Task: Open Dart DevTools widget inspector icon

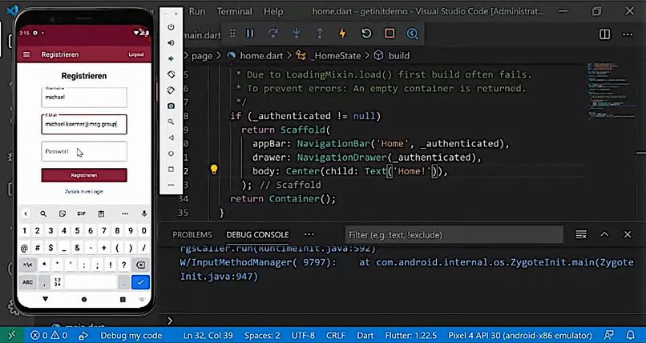Action: [x=413, y=34]
